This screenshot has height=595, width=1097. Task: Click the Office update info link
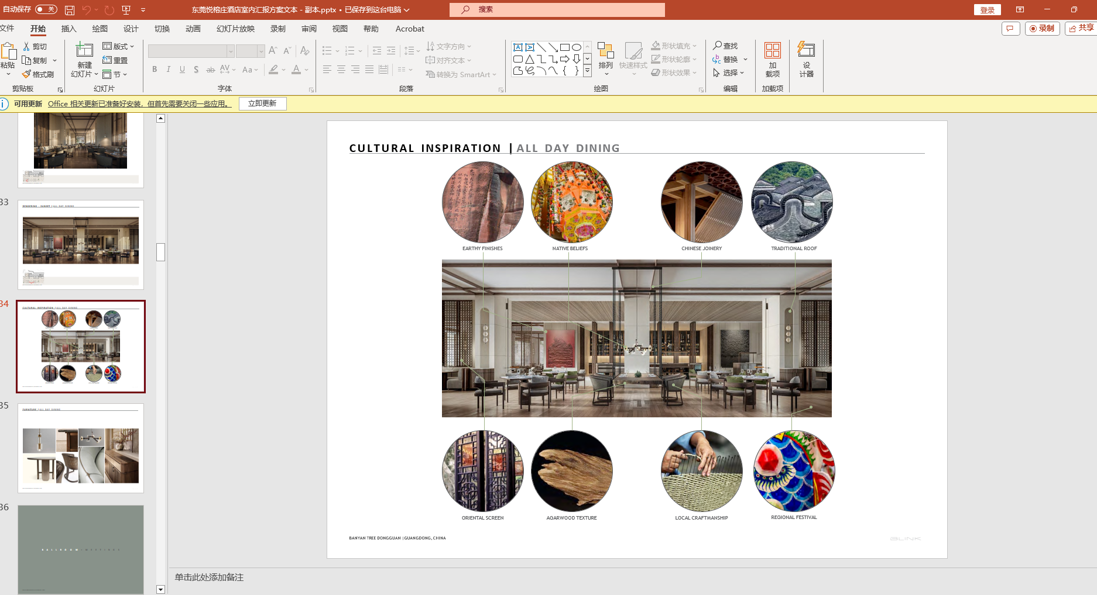(x=139, y=103)
